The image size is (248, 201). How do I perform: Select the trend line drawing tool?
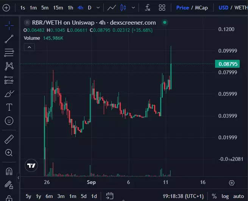(x=9, y=39)
